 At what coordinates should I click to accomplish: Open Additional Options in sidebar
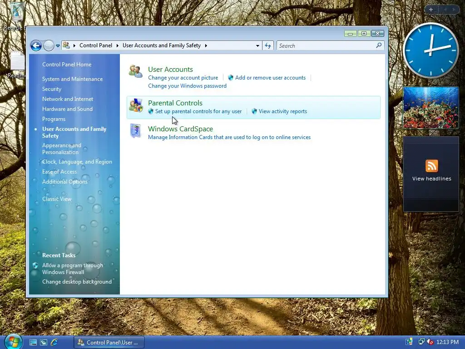[x=65, y=182]
